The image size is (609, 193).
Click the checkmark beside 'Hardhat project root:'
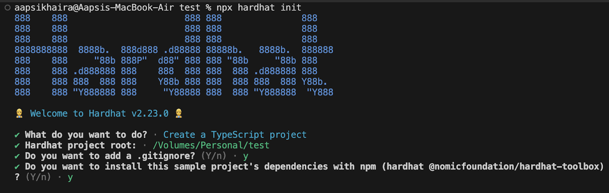[17, 146]
